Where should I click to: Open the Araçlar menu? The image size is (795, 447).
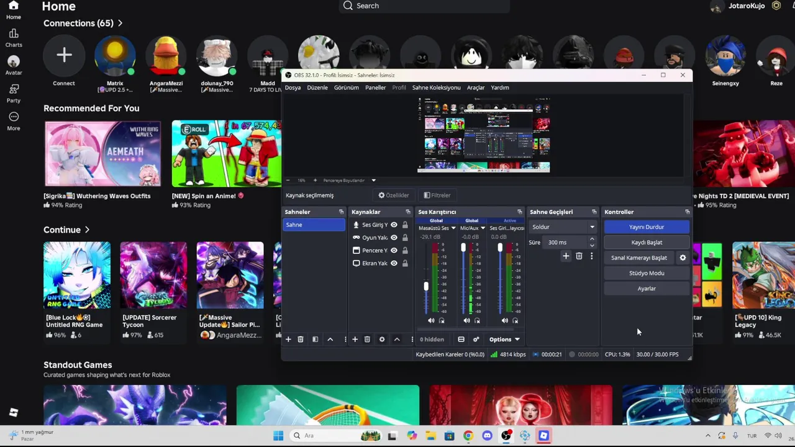coord(476,88)
